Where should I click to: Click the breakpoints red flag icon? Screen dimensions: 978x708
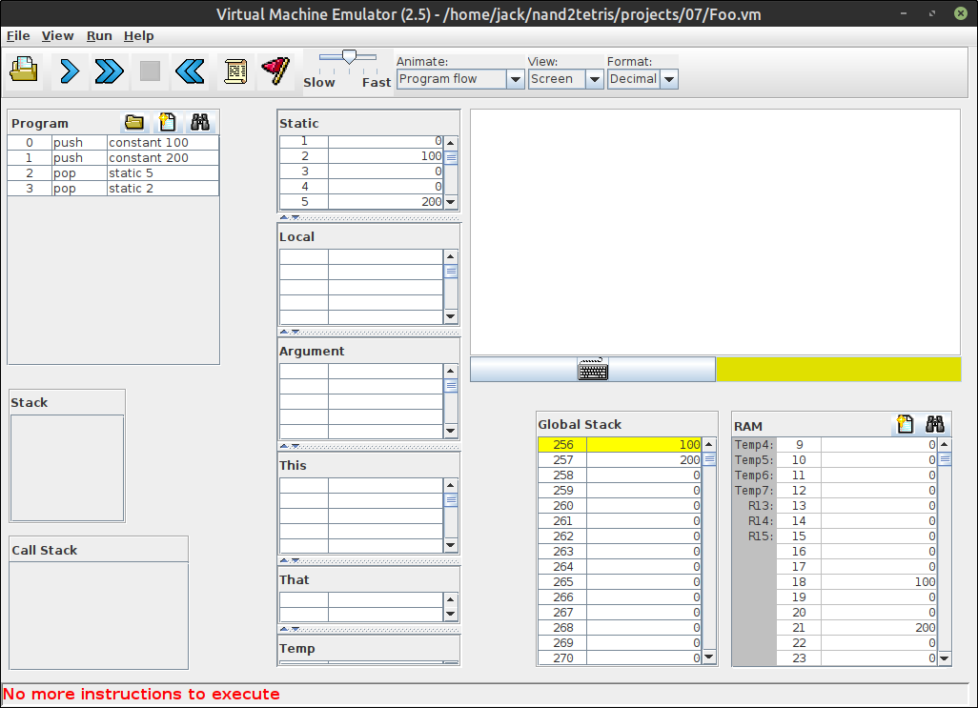(275, 71)
